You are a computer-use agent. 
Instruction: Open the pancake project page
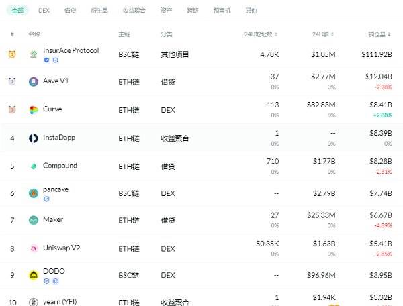coord(56,189)
